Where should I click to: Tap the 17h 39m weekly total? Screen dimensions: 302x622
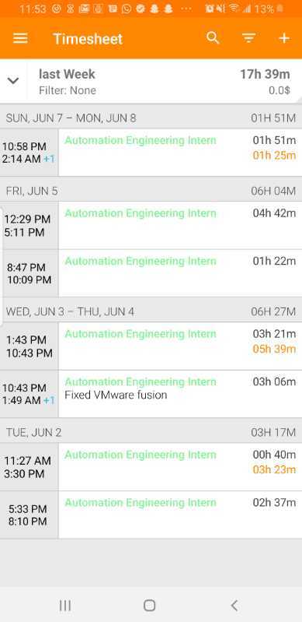[x=265, y=74]
